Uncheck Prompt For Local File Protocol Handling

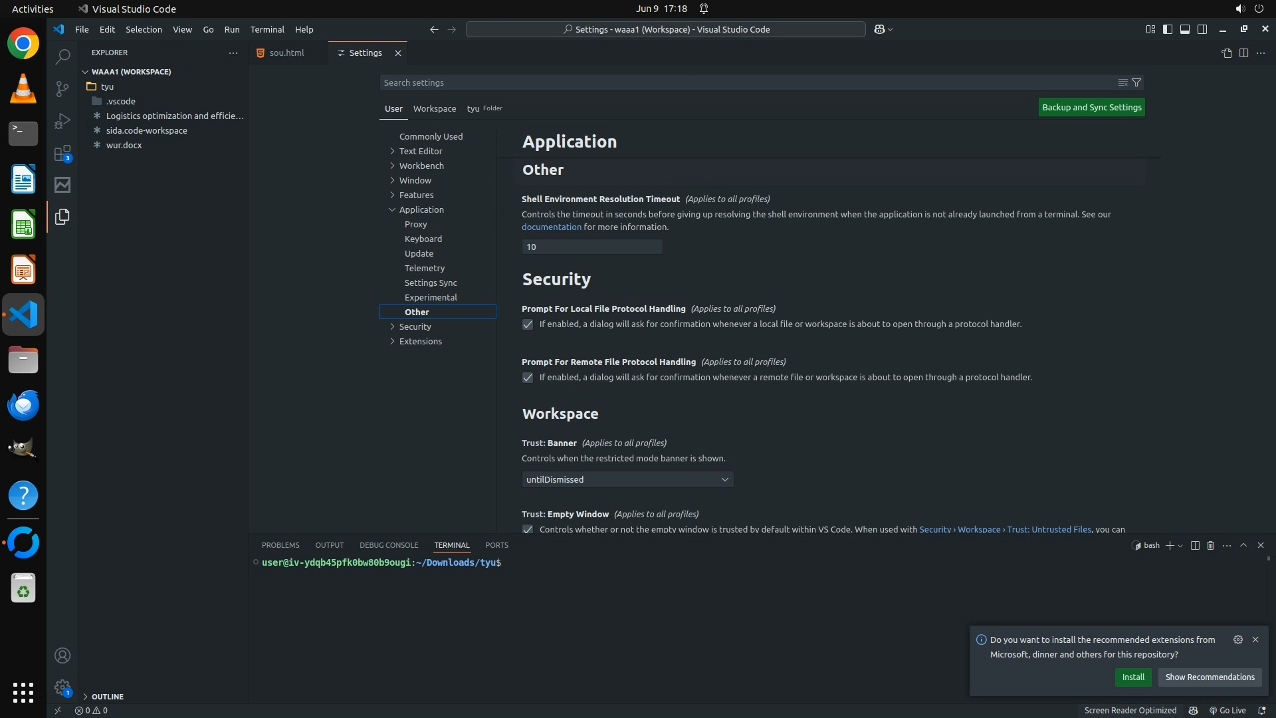point(528,324)
